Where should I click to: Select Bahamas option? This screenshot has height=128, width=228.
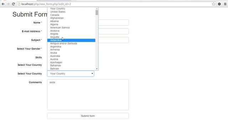71,65
